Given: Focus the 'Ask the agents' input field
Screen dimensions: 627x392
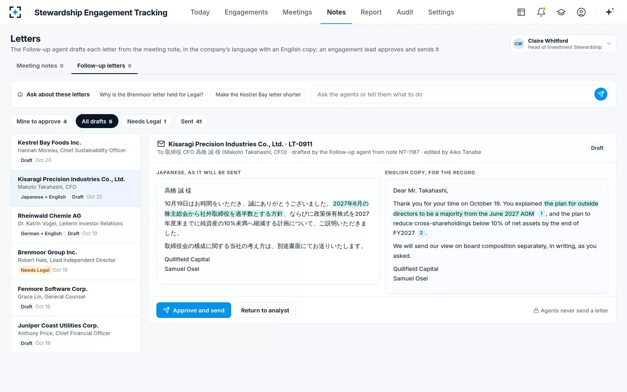Looking at the screenshot, I should (x=453, y=95).
